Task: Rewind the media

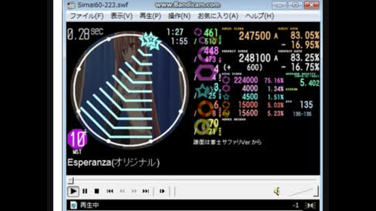Action: 122,191
